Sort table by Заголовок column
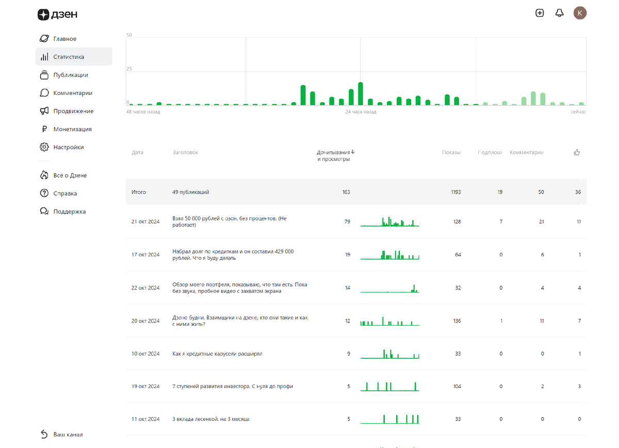 (x=185, y=152)
